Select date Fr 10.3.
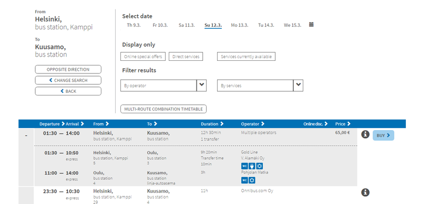 point(160,25)
